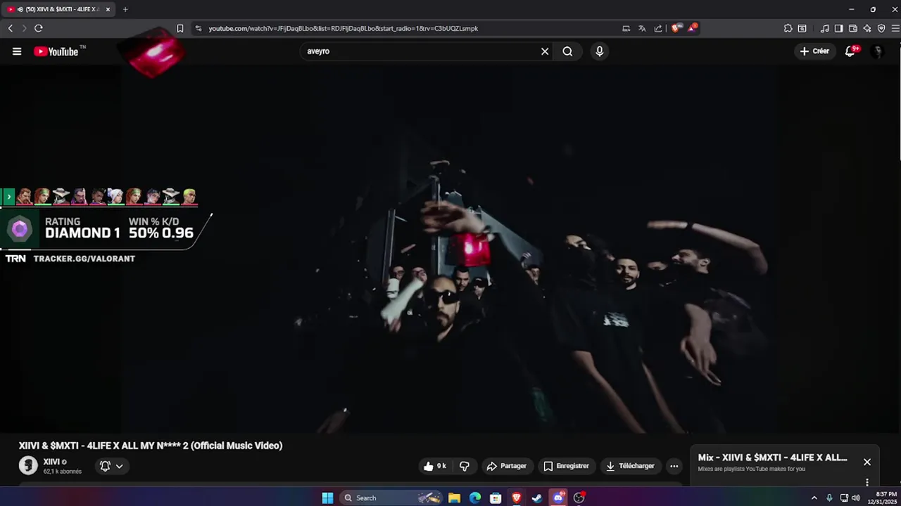Open taskbar volume control
The image size is (901, 506).
[x=856, y=498]
